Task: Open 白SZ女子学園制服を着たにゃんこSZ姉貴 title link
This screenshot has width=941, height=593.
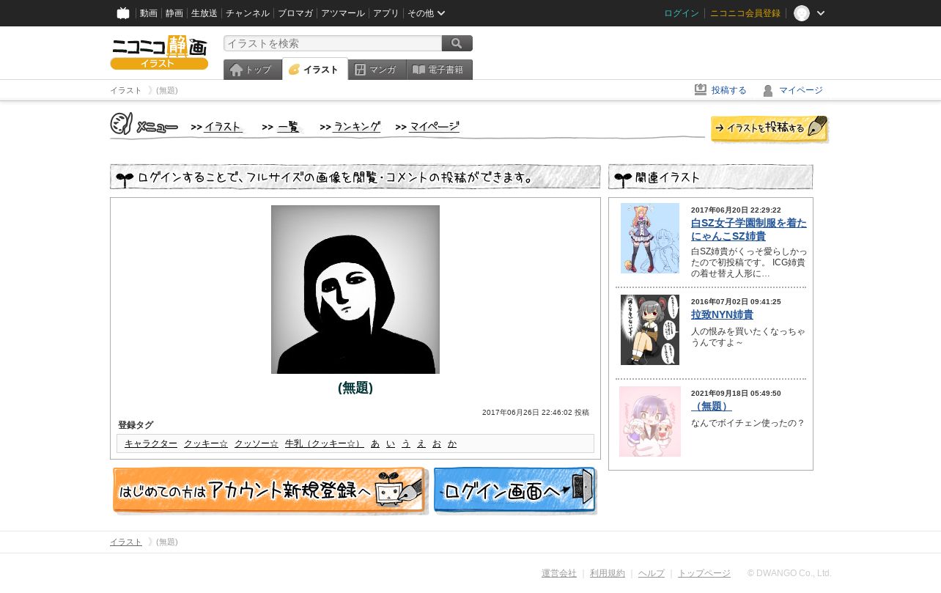Action: click(x=749, y=229)
